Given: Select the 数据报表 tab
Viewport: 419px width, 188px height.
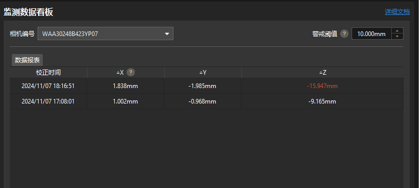Looking at the screenshot, I should click(x=27, y=60).
